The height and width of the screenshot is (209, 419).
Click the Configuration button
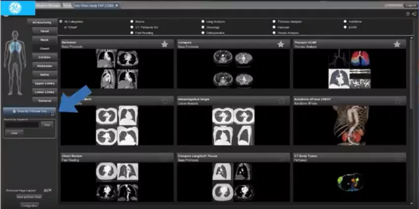click(30, 206)
